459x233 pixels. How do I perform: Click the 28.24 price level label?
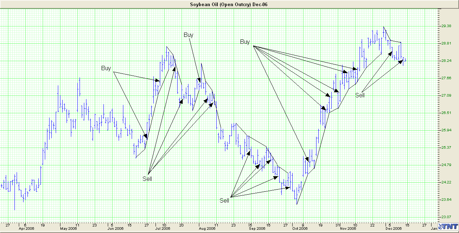tap(446, 61)
